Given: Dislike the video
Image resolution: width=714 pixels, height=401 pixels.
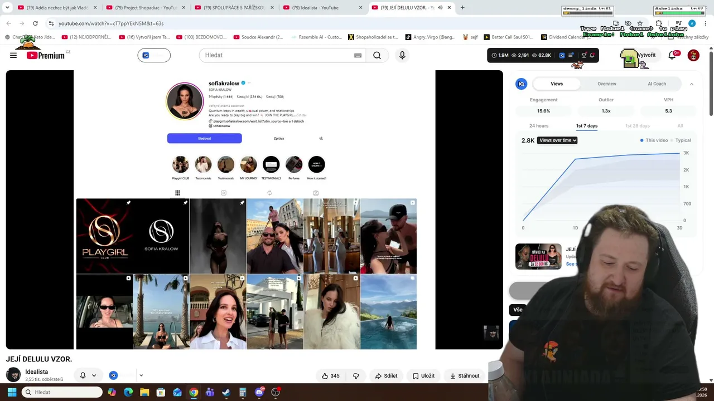Looking at the screenshot, I should [x=356, y=376].
